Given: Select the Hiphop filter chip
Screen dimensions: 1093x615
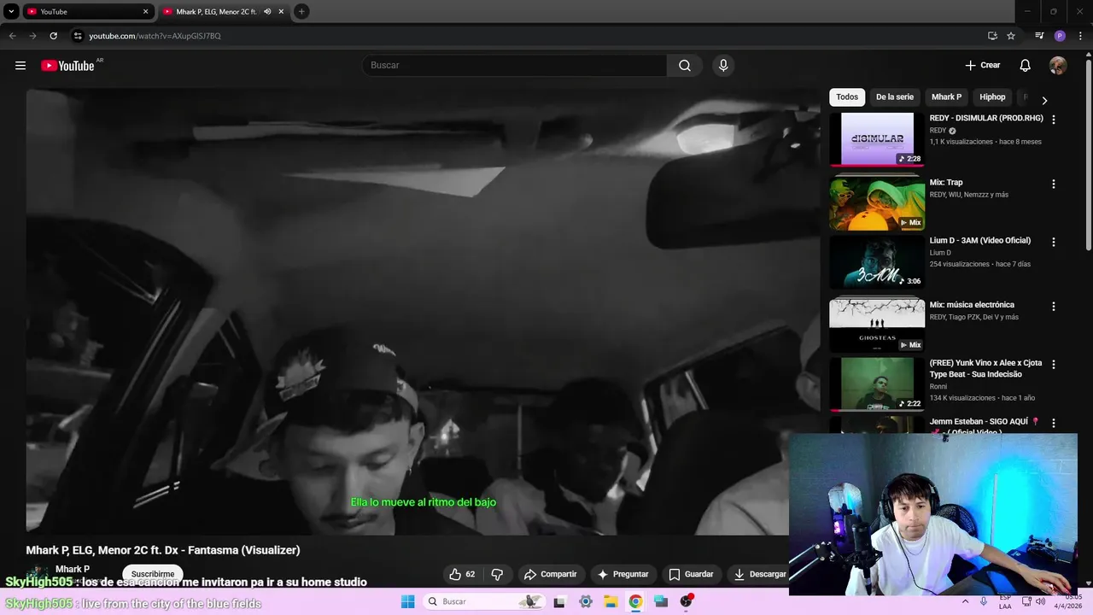Looking at the screenshot, I should click(992, 97).
